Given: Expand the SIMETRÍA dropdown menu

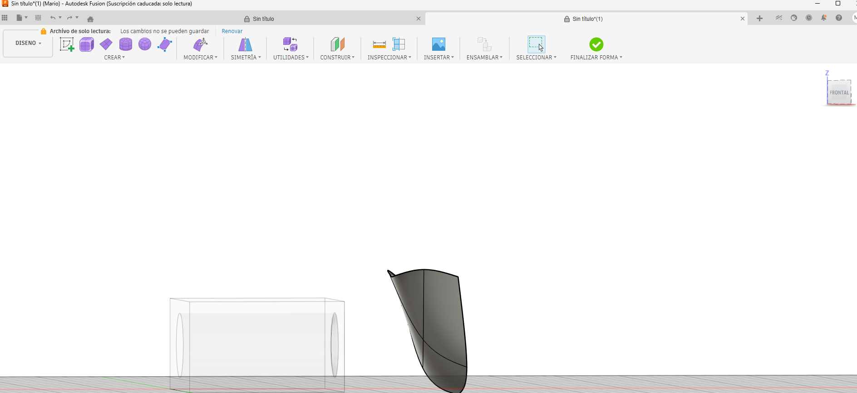Looking at the screenshot, I should (246, 58).
